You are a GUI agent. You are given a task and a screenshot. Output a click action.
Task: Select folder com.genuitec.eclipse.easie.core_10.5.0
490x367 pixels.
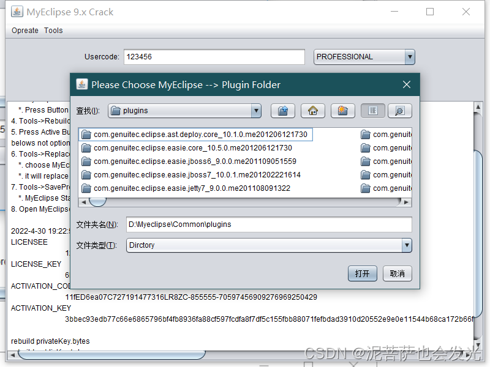[187, 148]
